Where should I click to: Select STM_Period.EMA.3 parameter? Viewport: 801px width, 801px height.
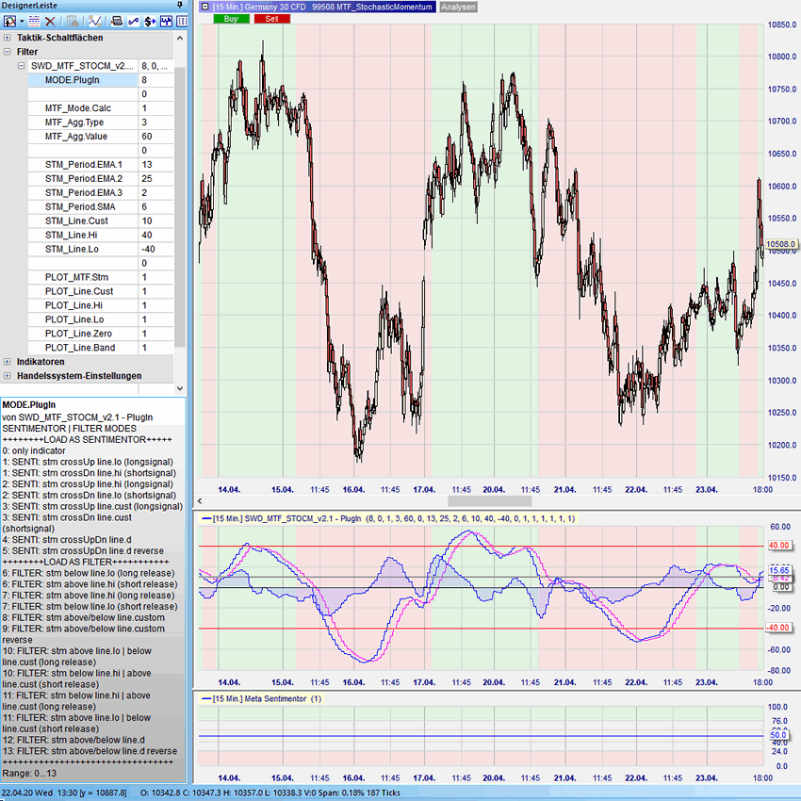point(83,192)
